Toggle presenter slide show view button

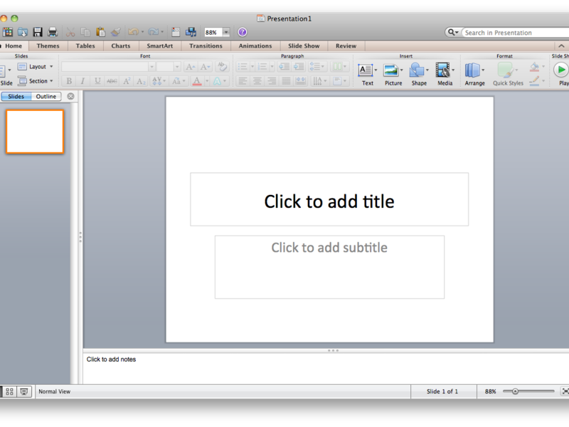coord(24,391)
